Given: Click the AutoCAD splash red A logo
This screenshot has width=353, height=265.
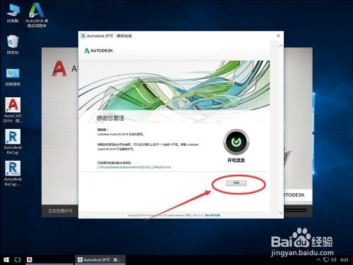Looking at the screenshot, I should (59, 68).
